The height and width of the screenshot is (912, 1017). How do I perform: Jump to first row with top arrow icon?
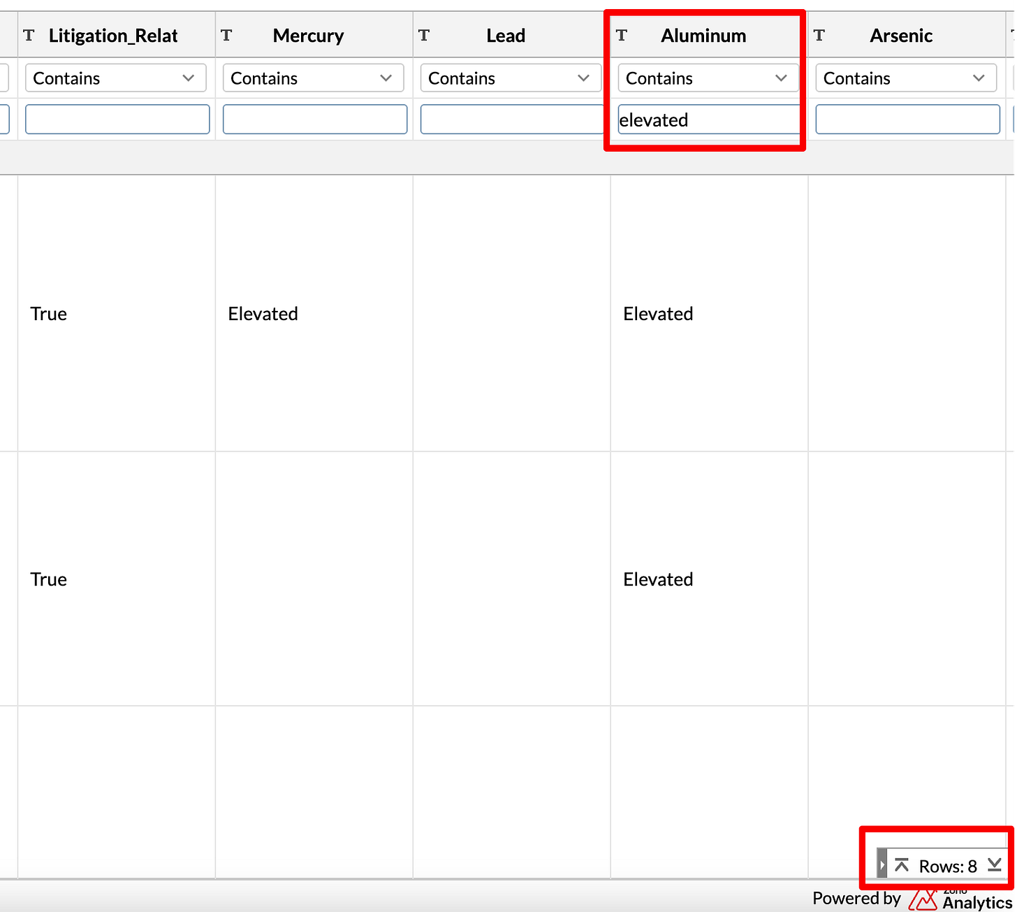click(902, 865)
